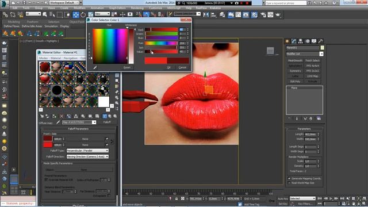Click the Length value field in Parameters
Image resolution: width=368 pixels, height=207 pixels.
click(310, 134)
